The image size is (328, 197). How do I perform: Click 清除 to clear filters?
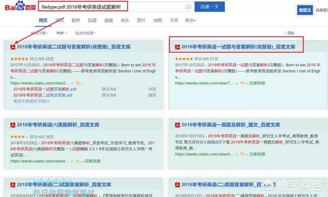coord(289,33)
